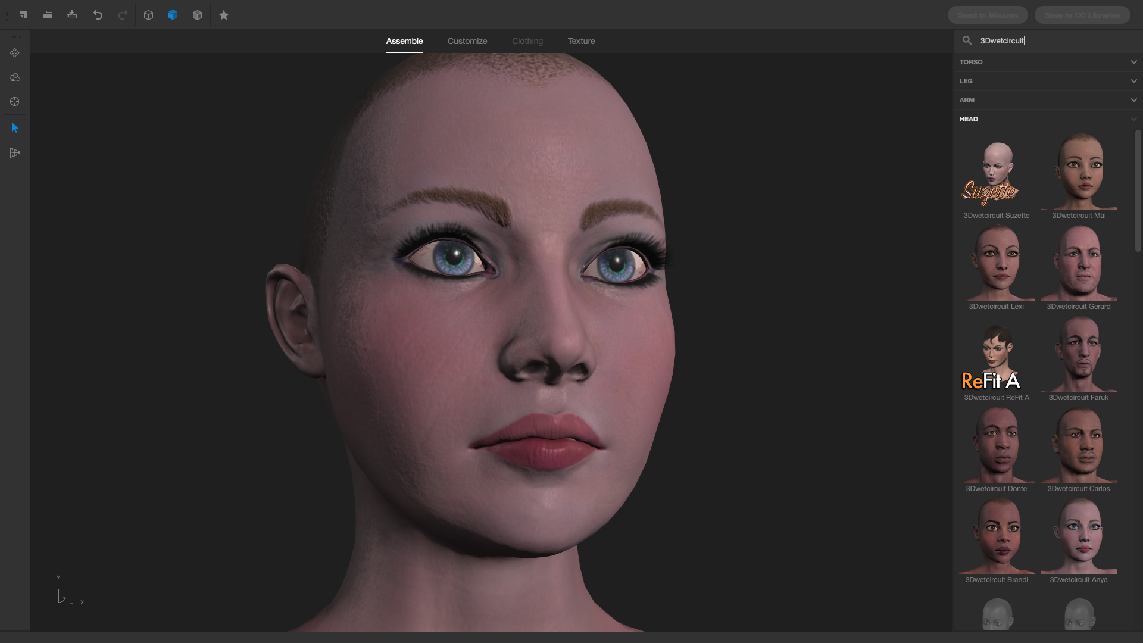Activate the blue selection arrow tool
Viewport: 1143px width, 643px height.
click(15, 127)
